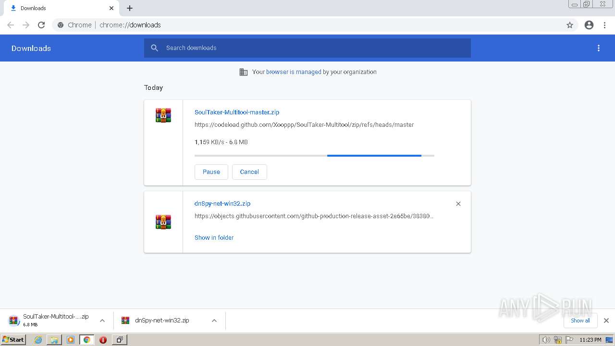Expand dnSpy-net-win32.zip options in download shelf

coord(214,321)
